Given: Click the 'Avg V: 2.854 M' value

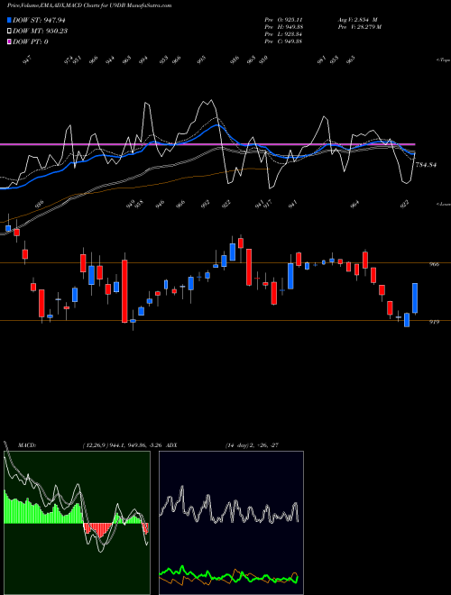Looking at the screenshot, I should [x=357, y=20].
